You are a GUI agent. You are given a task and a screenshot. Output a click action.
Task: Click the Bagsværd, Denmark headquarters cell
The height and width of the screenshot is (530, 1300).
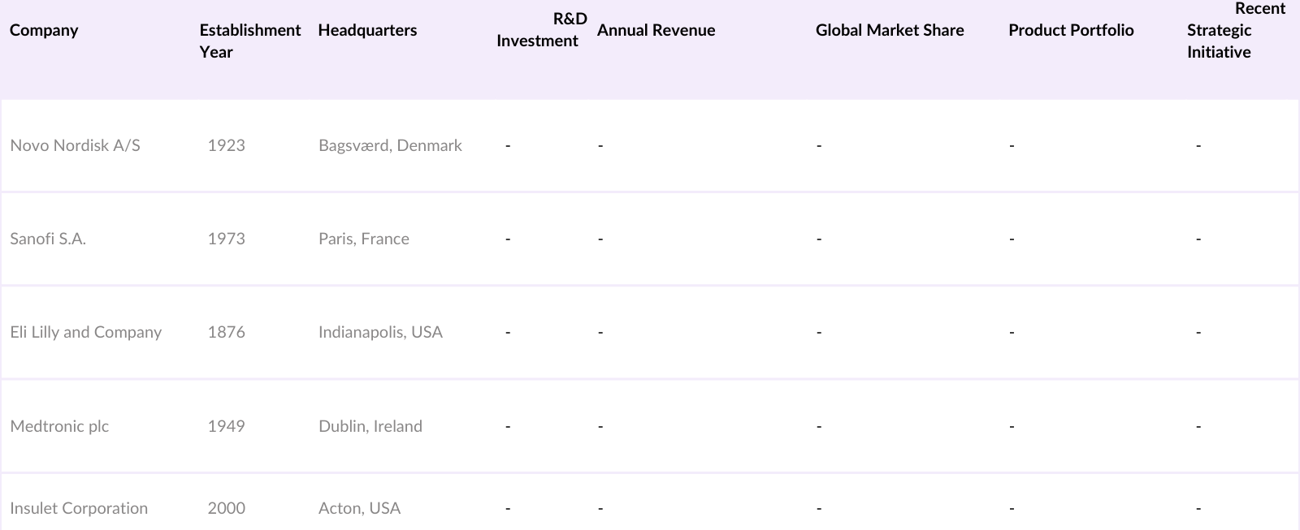point(390,145)
